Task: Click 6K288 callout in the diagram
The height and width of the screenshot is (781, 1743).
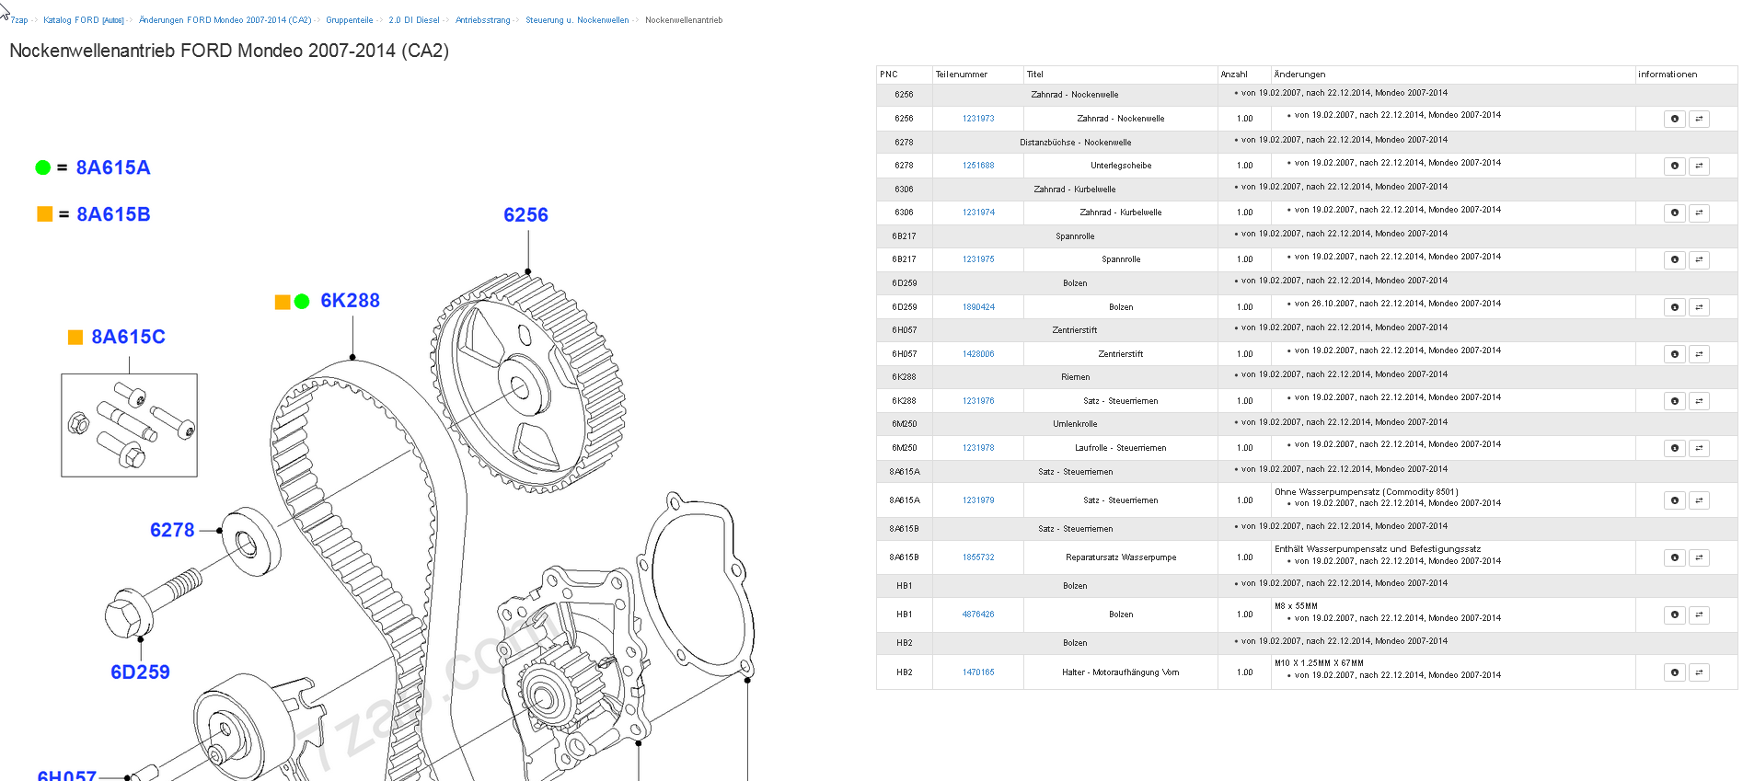Action: (x=350, y=301)
